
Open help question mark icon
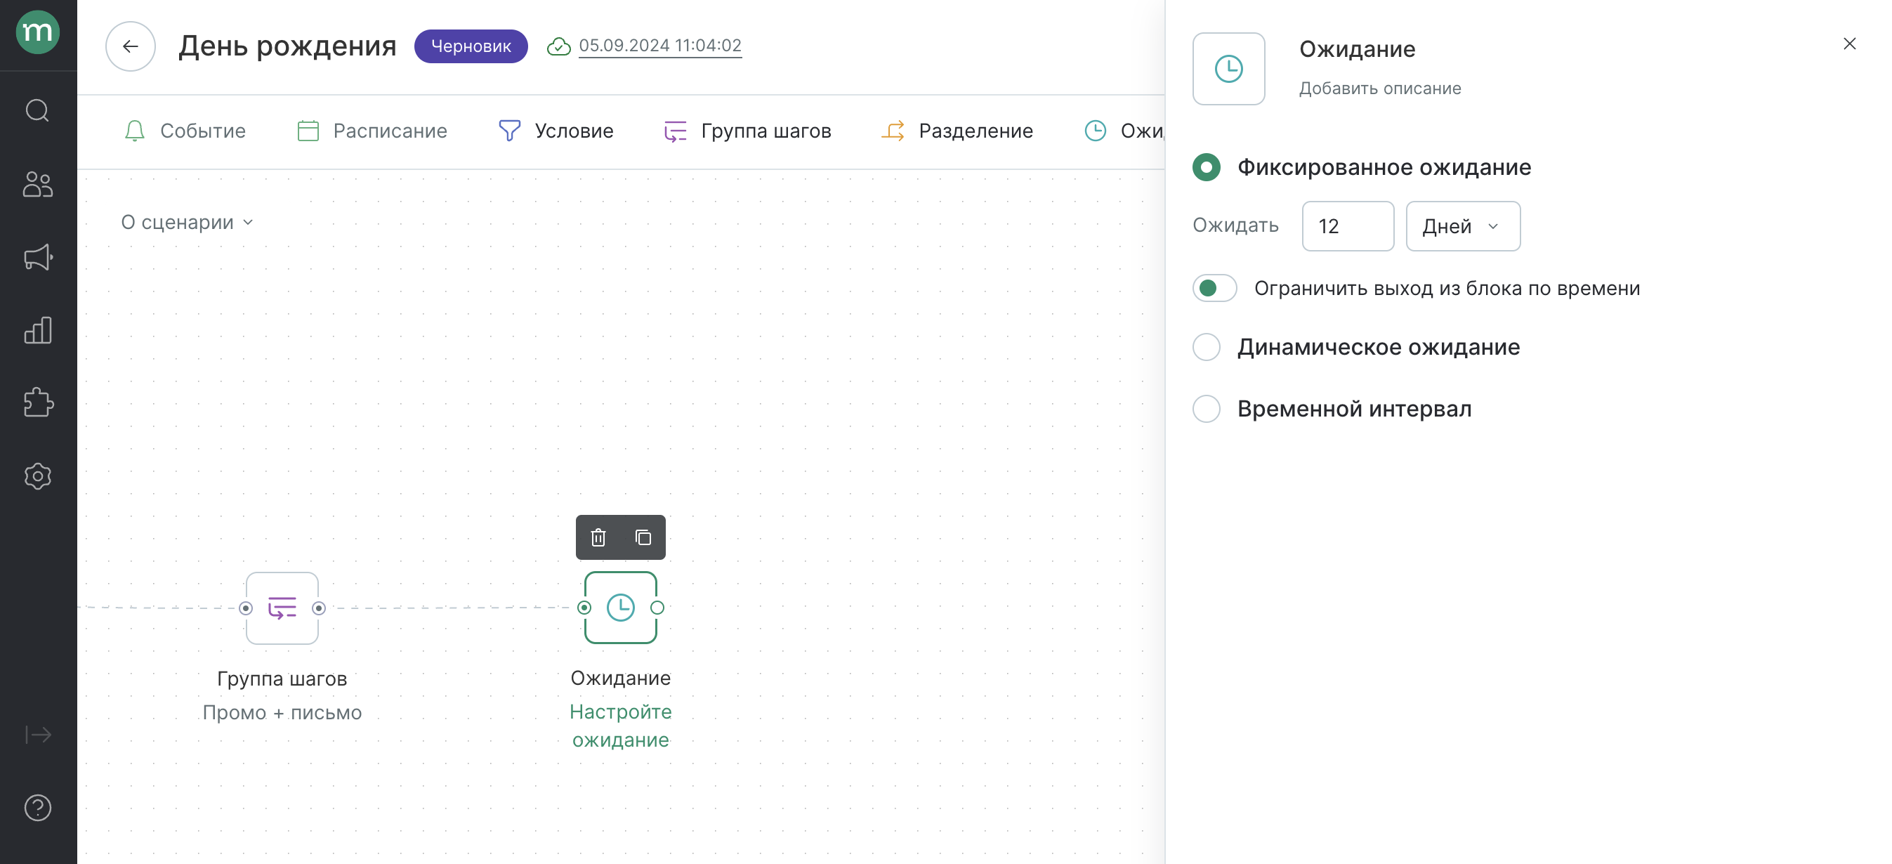(37, 807)
